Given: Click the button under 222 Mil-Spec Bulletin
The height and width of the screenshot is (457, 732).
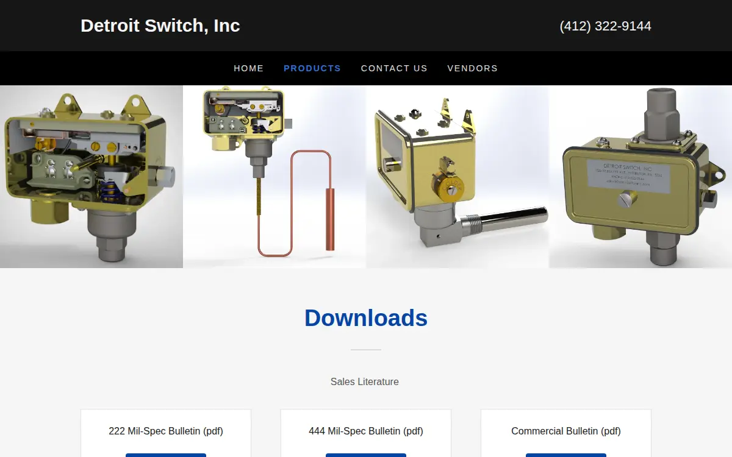Looking at the screenshot, I should tap(166, 455).
